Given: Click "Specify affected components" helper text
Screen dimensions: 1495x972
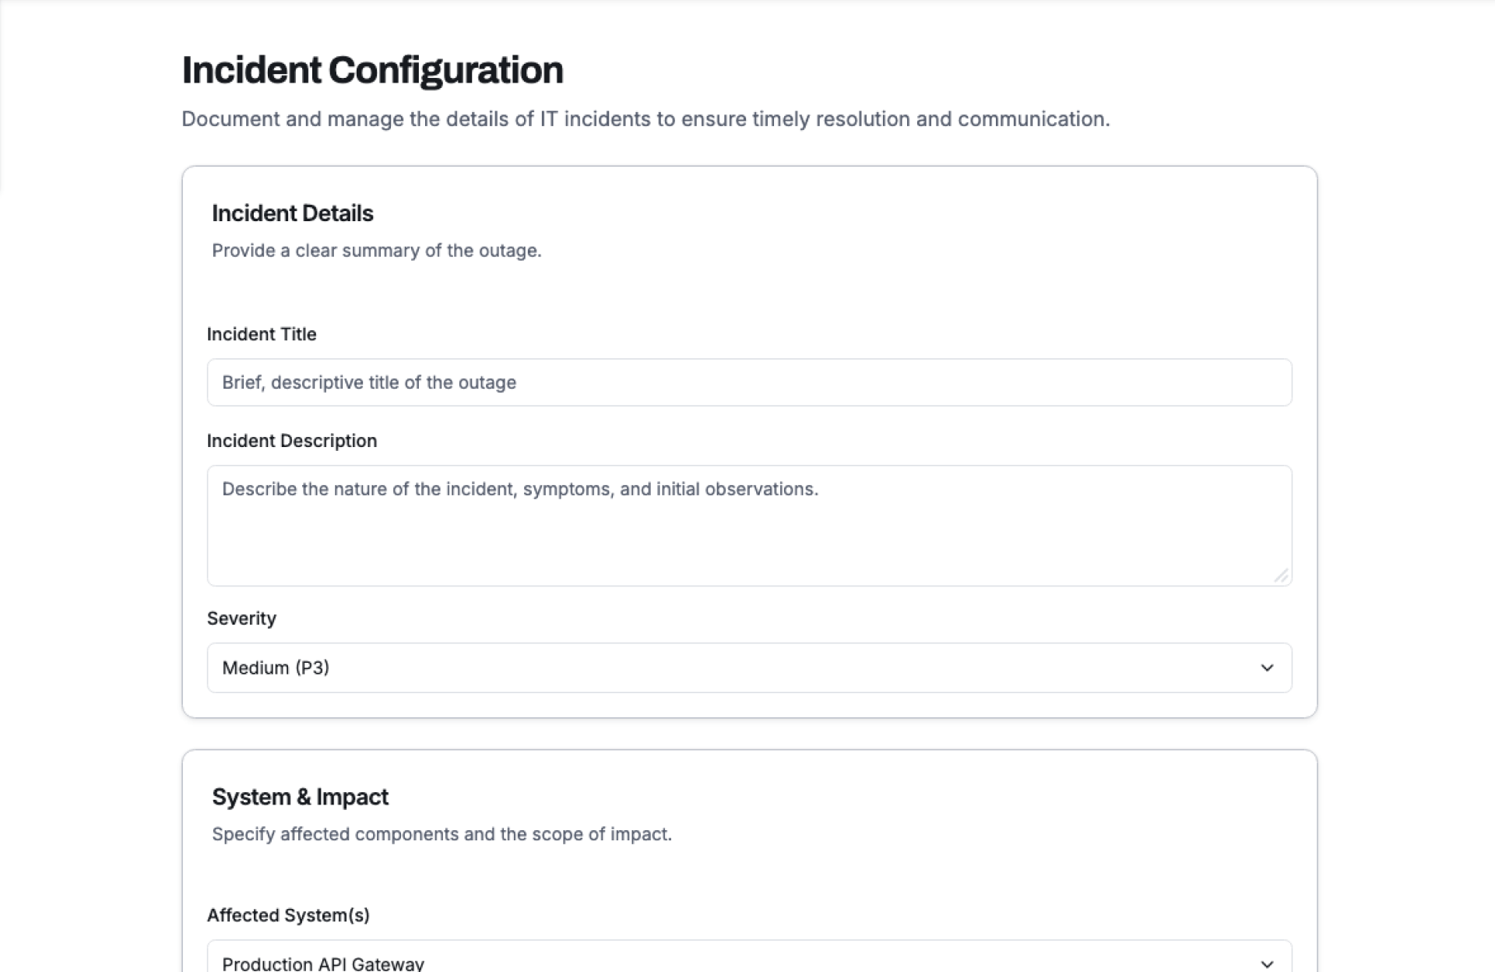Looking at the screenshot, I should pos(441,834).
